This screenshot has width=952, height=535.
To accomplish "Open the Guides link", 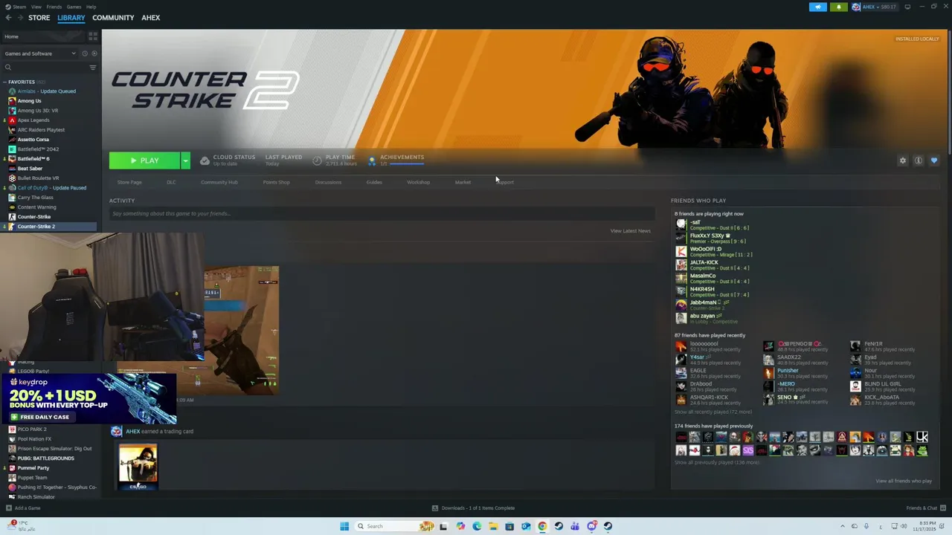I will 374,182.
